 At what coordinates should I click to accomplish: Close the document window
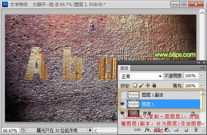pyautogui.click(x=196, y=4)
